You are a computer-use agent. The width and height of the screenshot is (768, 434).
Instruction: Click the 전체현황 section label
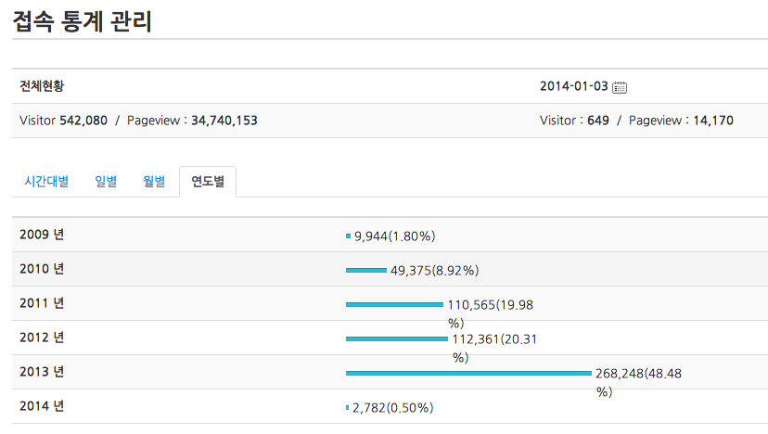point(42,86)
